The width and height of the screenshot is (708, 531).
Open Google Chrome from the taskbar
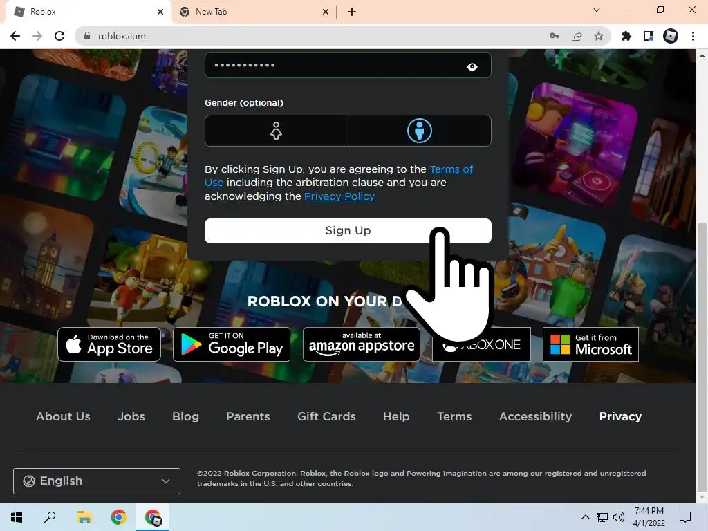click(119, 517)
